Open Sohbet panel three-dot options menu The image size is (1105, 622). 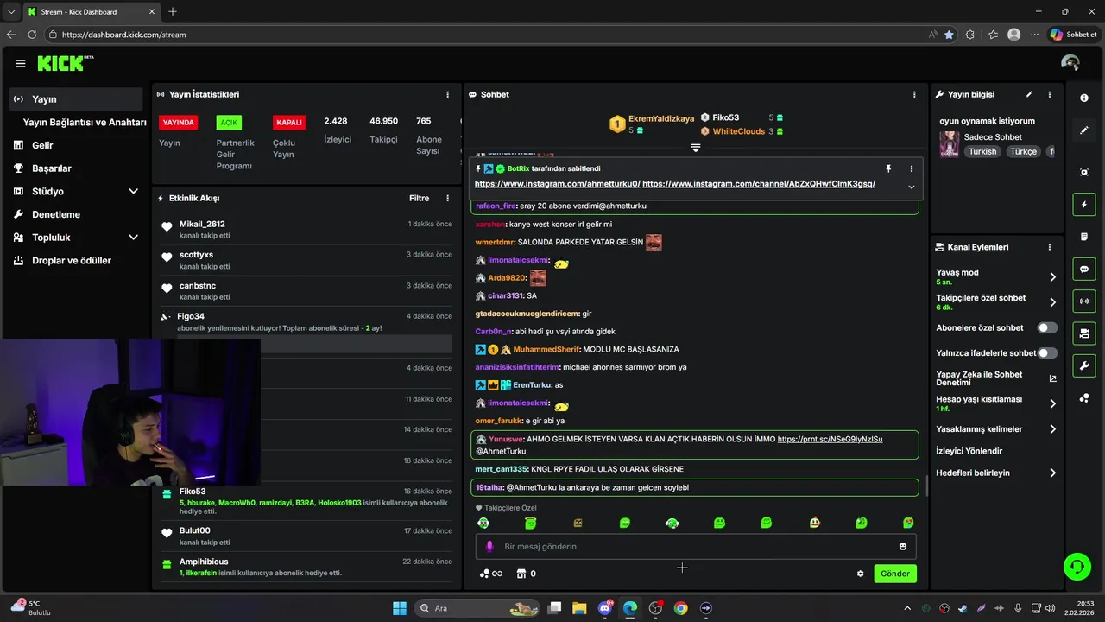pyautogui.click(x=914, y=94)
